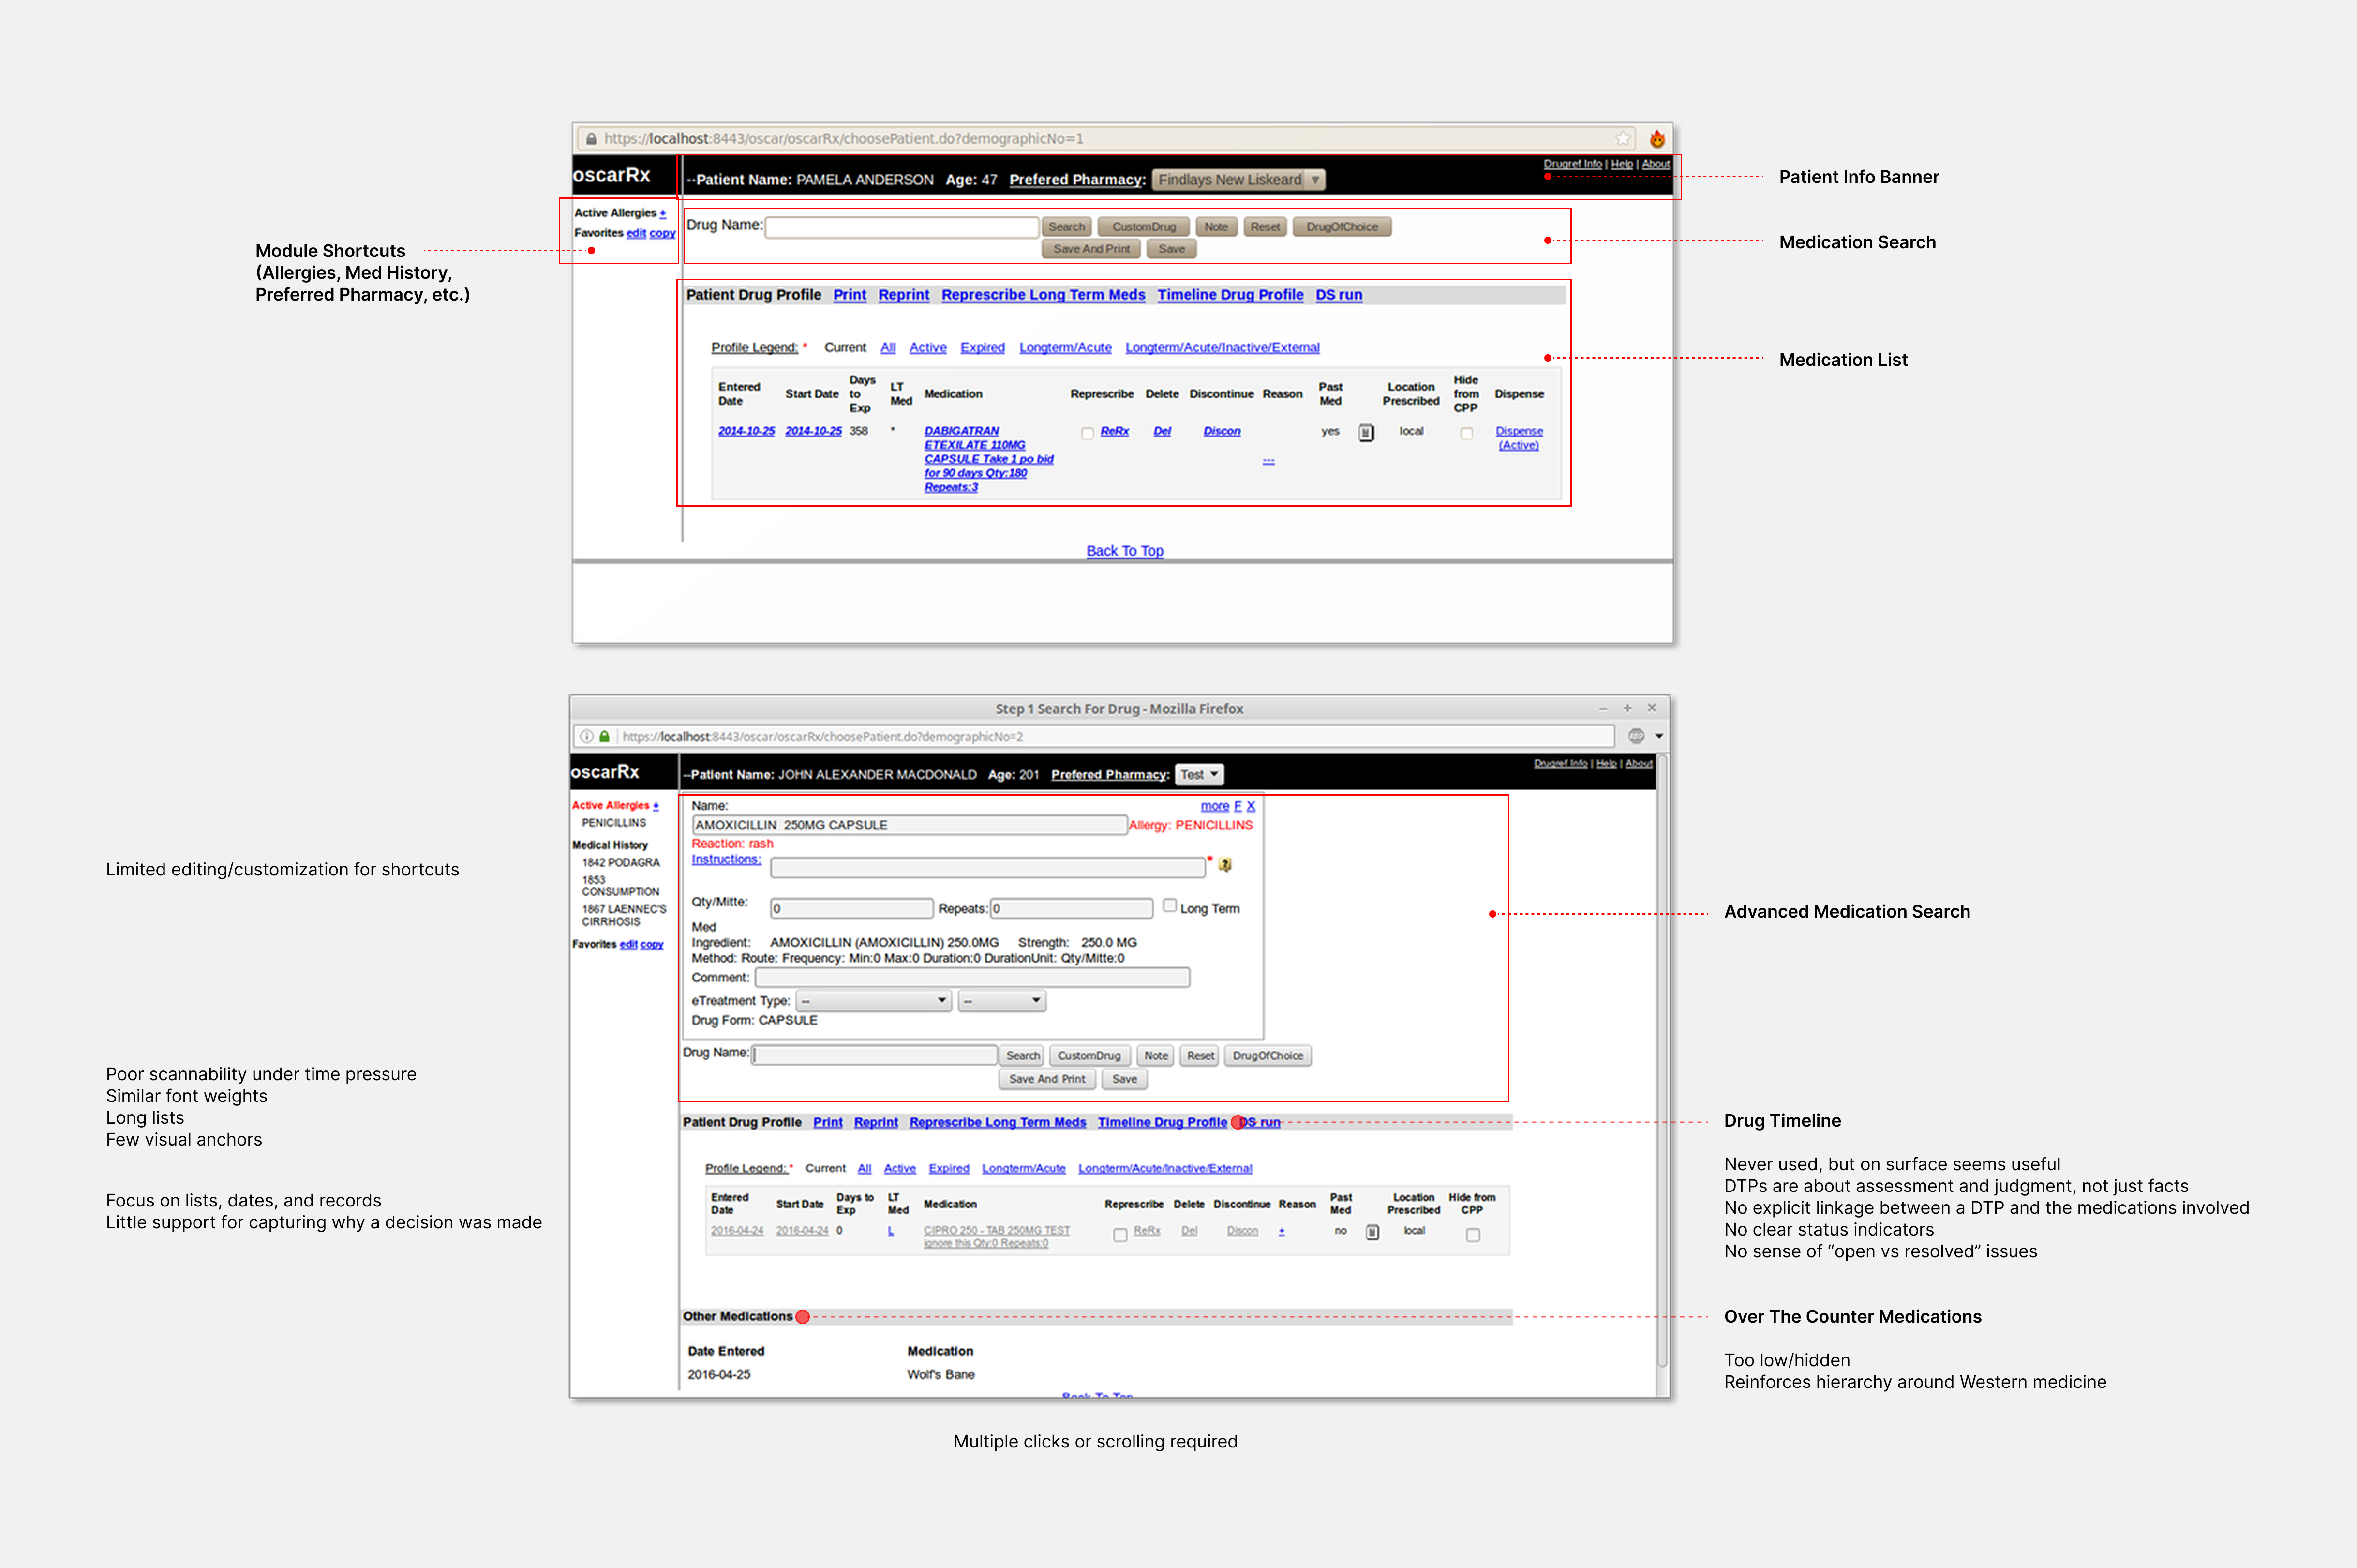Click the Firefox flame icon in browser toolbar
Screen dimensions: 2357x1568
pos(1657,138)
